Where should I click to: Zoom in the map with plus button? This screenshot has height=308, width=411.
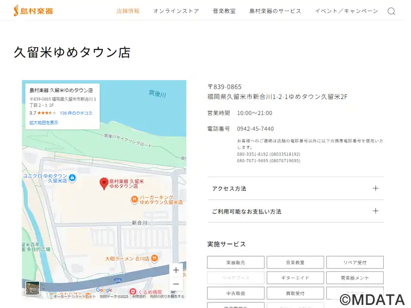(x=176, y=270)
